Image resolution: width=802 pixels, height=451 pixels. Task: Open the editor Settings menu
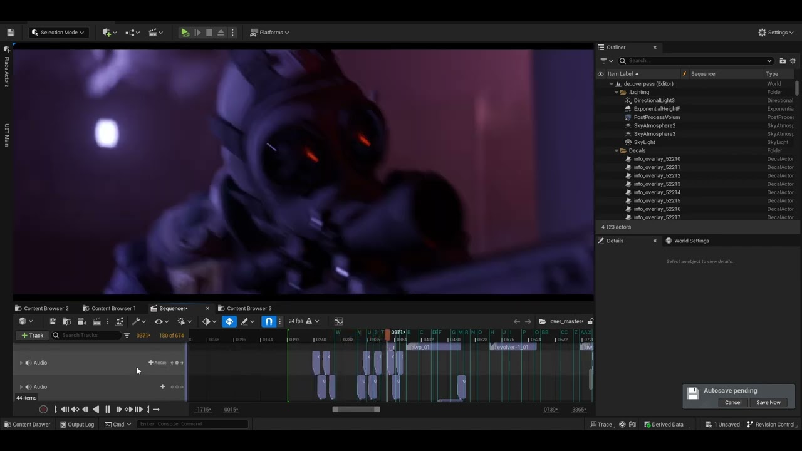[776, 33]
